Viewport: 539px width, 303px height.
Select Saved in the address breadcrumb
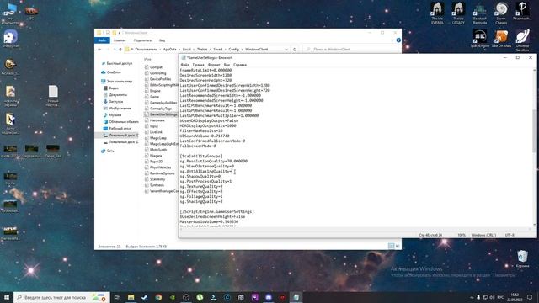click(218, 50)
